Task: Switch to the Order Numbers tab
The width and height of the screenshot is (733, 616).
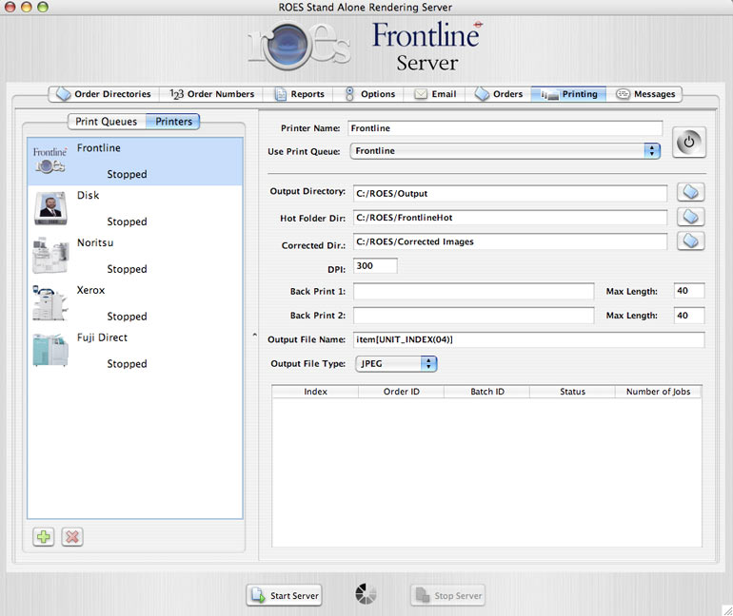Action: (x=211, y=94)
